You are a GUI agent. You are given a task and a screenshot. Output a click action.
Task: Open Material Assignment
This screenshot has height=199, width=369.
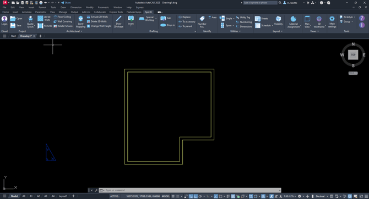pos(294,22)
